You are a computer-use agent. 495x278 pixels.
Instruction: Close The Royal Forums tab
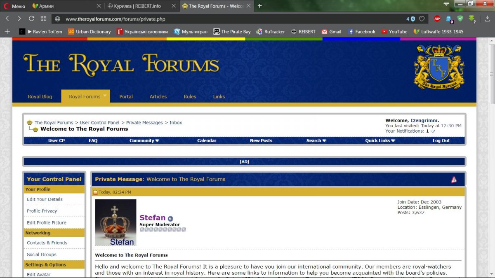[248, 6]
